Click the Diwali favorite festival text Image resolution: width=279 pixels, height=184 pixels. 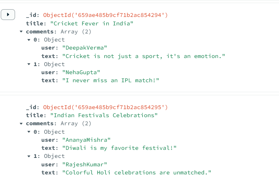tap(120, 148)
